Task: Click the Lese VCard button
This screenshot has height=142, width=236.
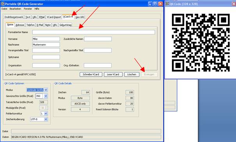Action: coord(113,74)
